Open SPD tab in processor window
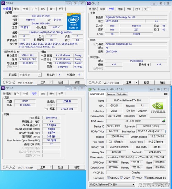172x189 pixels. [x=43, y=9]
